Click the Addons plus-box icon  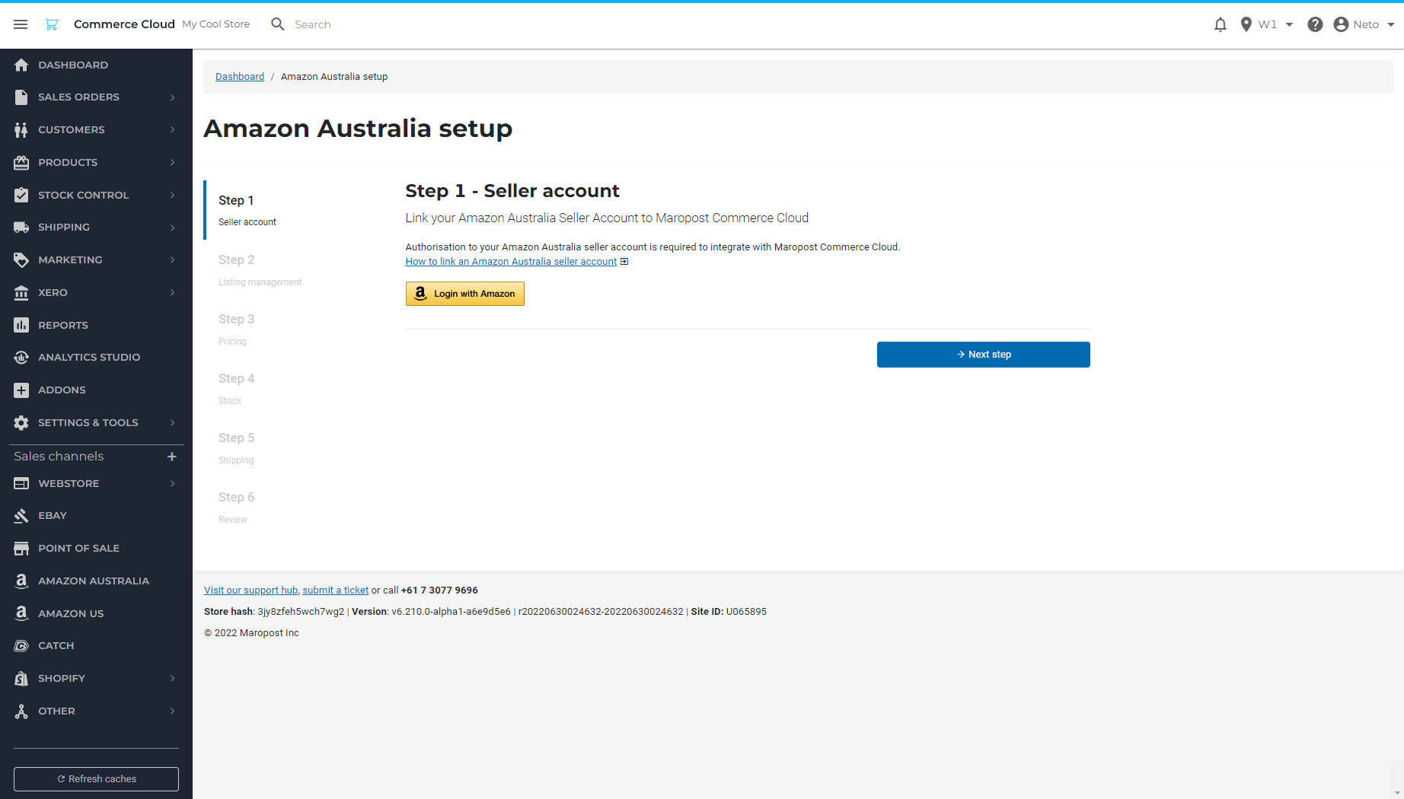pyautogui.click(x=21, y=390)
